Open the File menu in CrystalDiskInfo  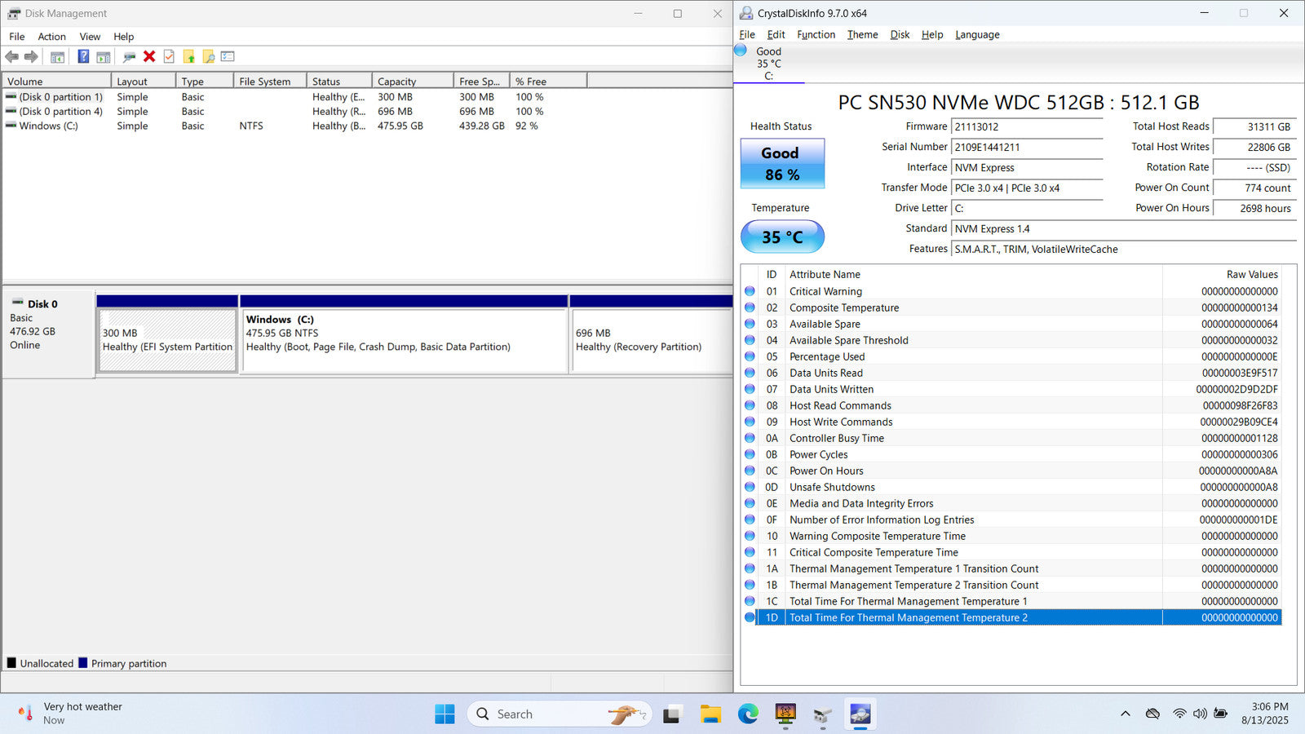point(747,34)
